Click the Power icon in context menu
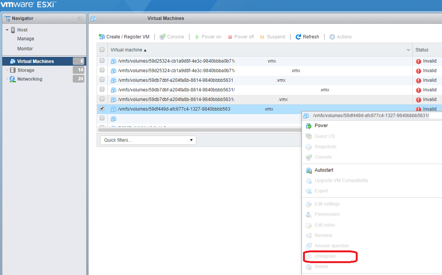Viewport: 442px width, 275px height. click(309, 126)
